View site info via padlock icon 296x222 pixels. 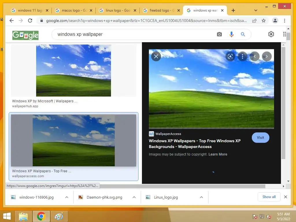coord(42,21)
